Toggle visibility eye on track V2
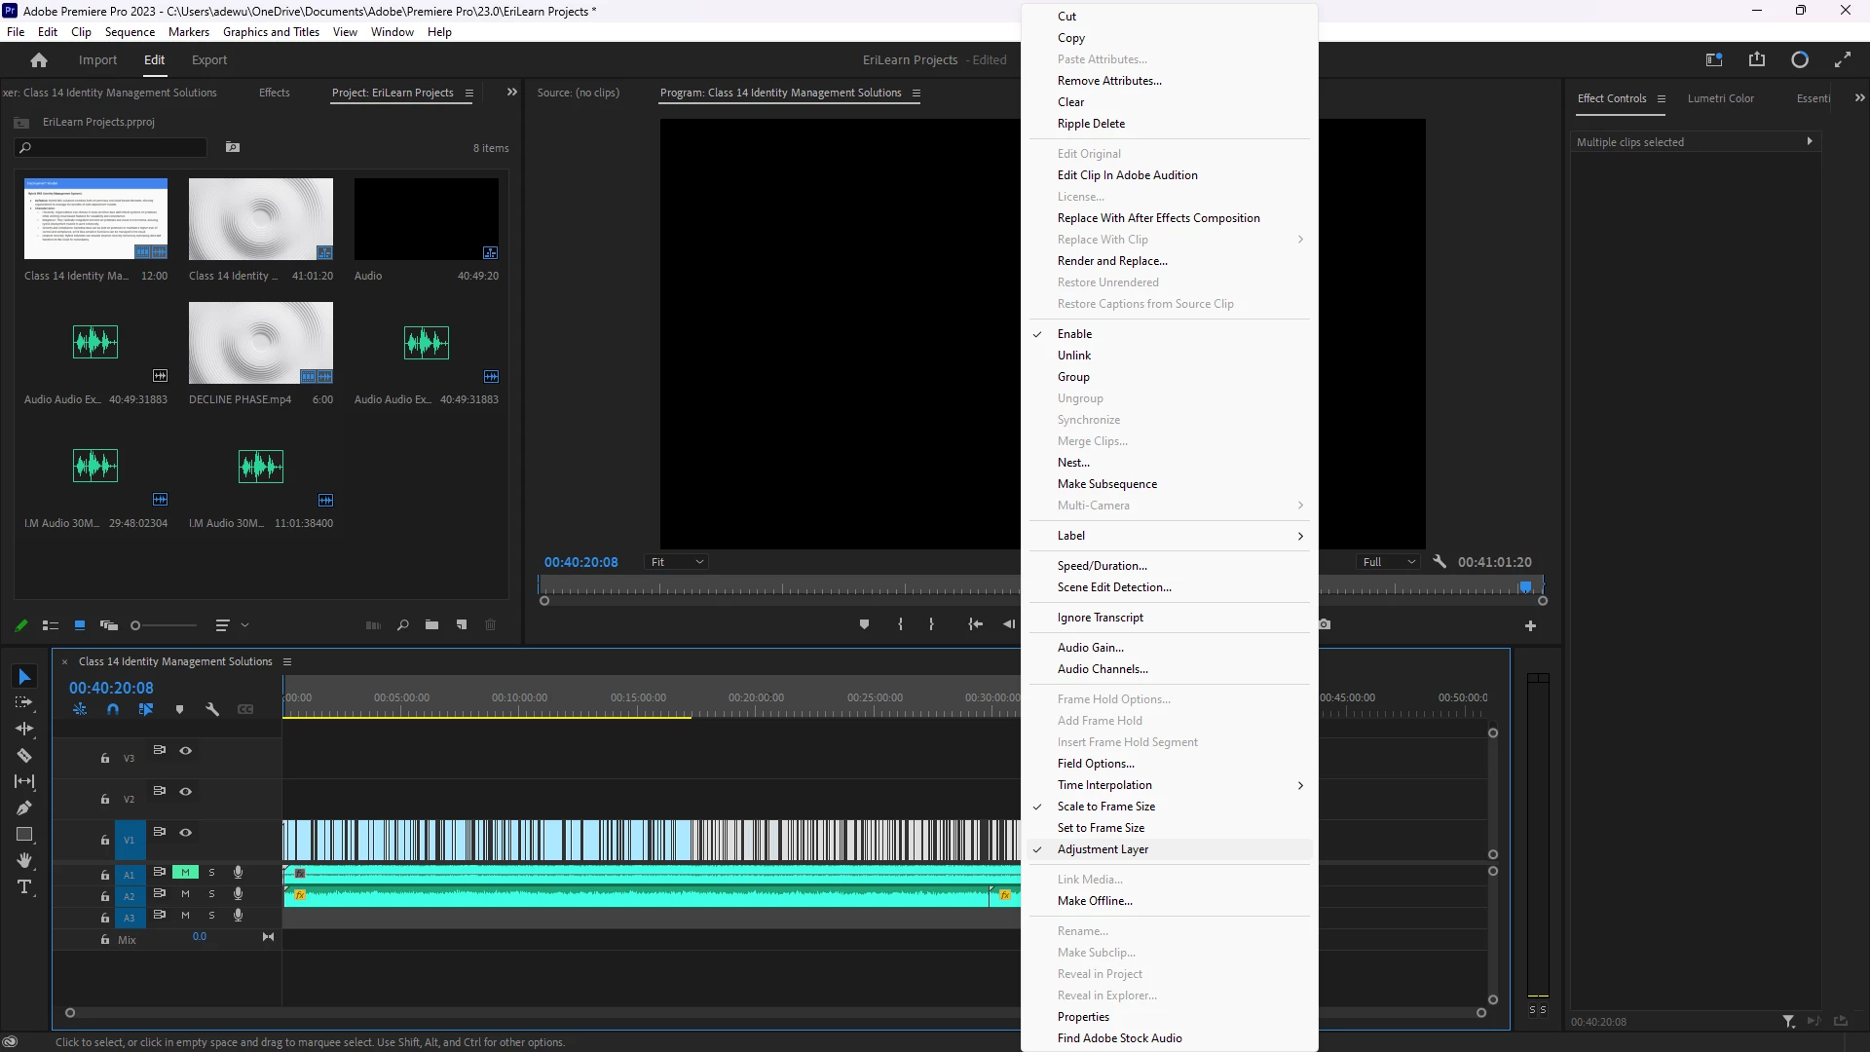1870x1052 pixels. tap(185, 792)
